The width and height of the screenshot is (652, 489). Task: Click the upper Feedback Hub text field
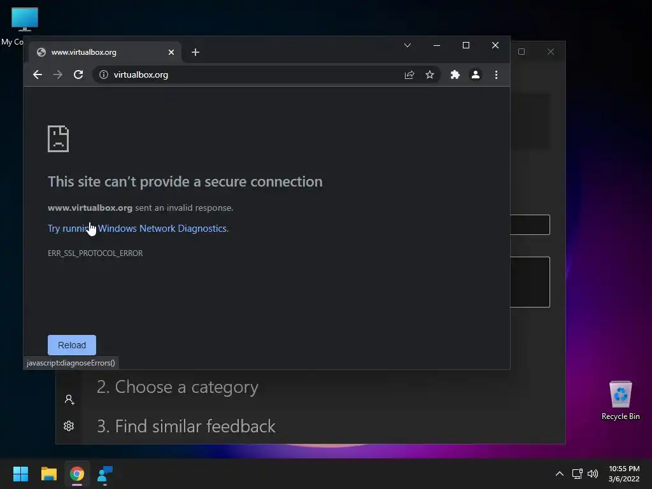[530, 225]
